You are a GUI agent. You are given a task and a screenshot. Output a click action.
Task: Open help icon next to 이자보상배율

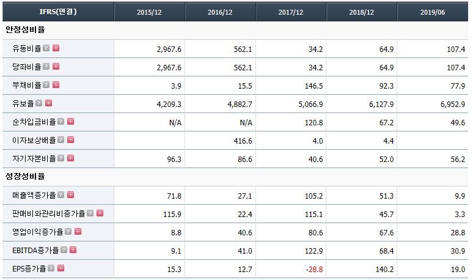tap(61, 140)
